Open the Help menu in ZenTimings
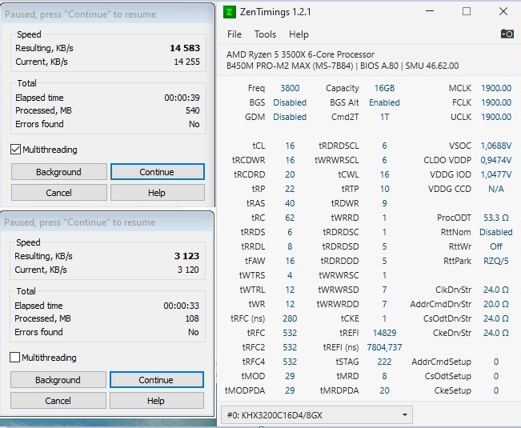The height and width of the screenshot is (428, 521). click(x=299, y=34)
